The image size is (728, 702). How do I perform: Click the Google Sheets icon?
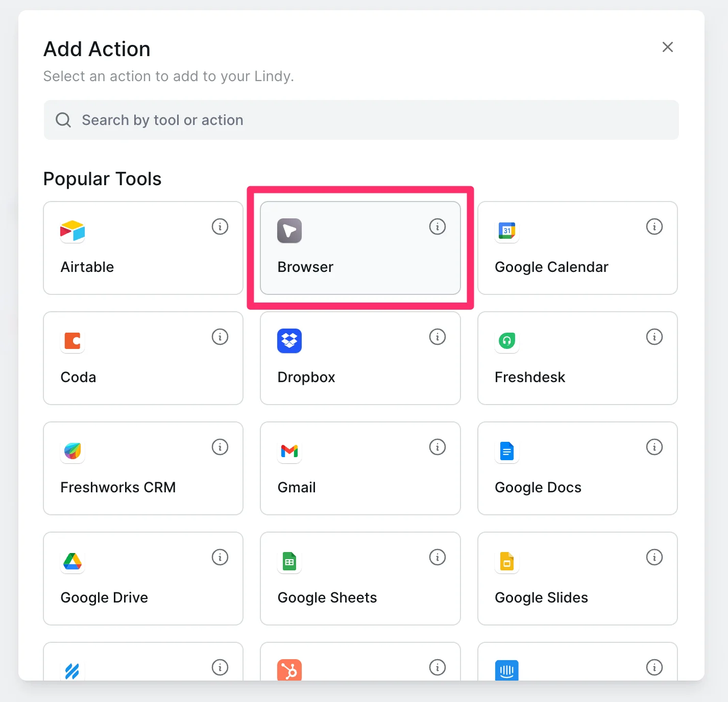(x=289, y=561)
